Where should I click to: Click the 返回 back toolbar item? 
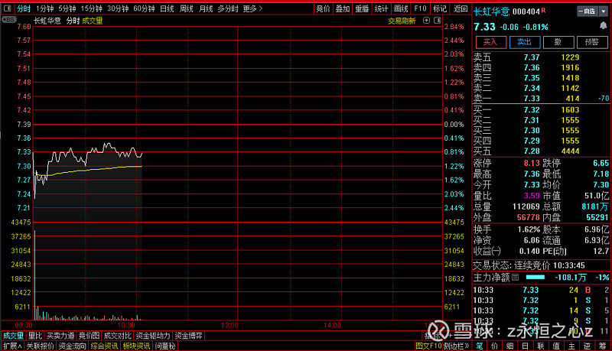(461, 8)
